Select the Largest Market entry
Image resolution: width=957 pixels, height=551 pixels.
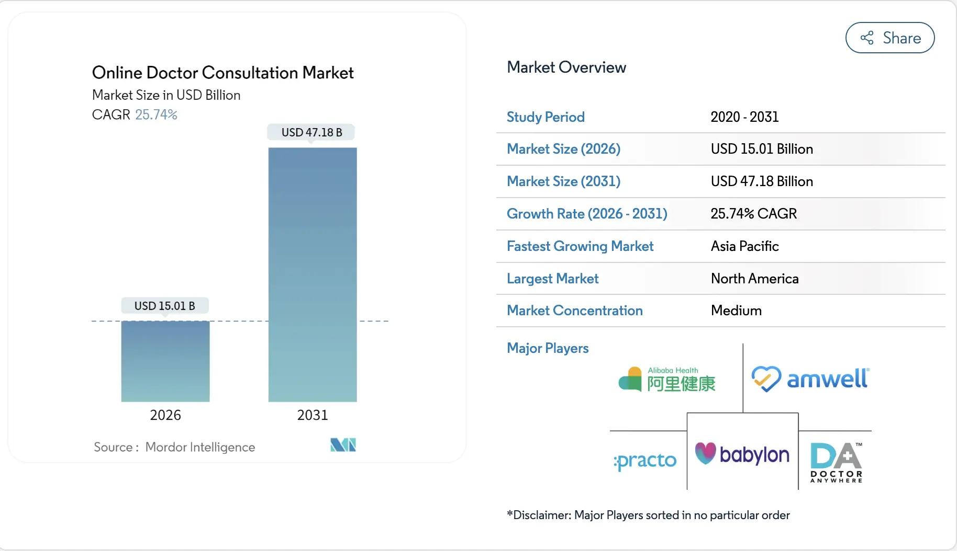coord(552,279)
